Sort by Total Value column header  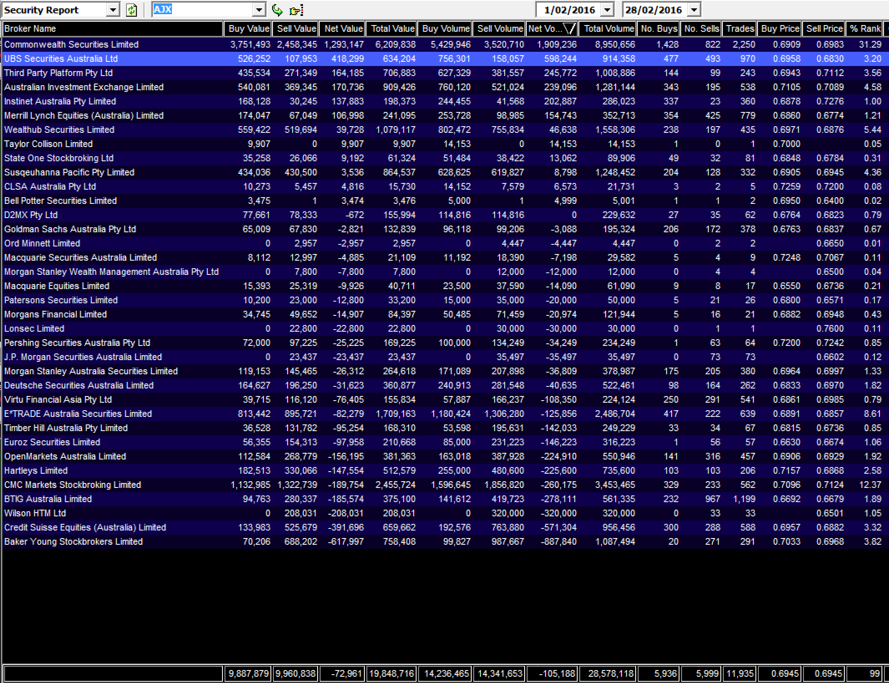(x=391, y=28)
